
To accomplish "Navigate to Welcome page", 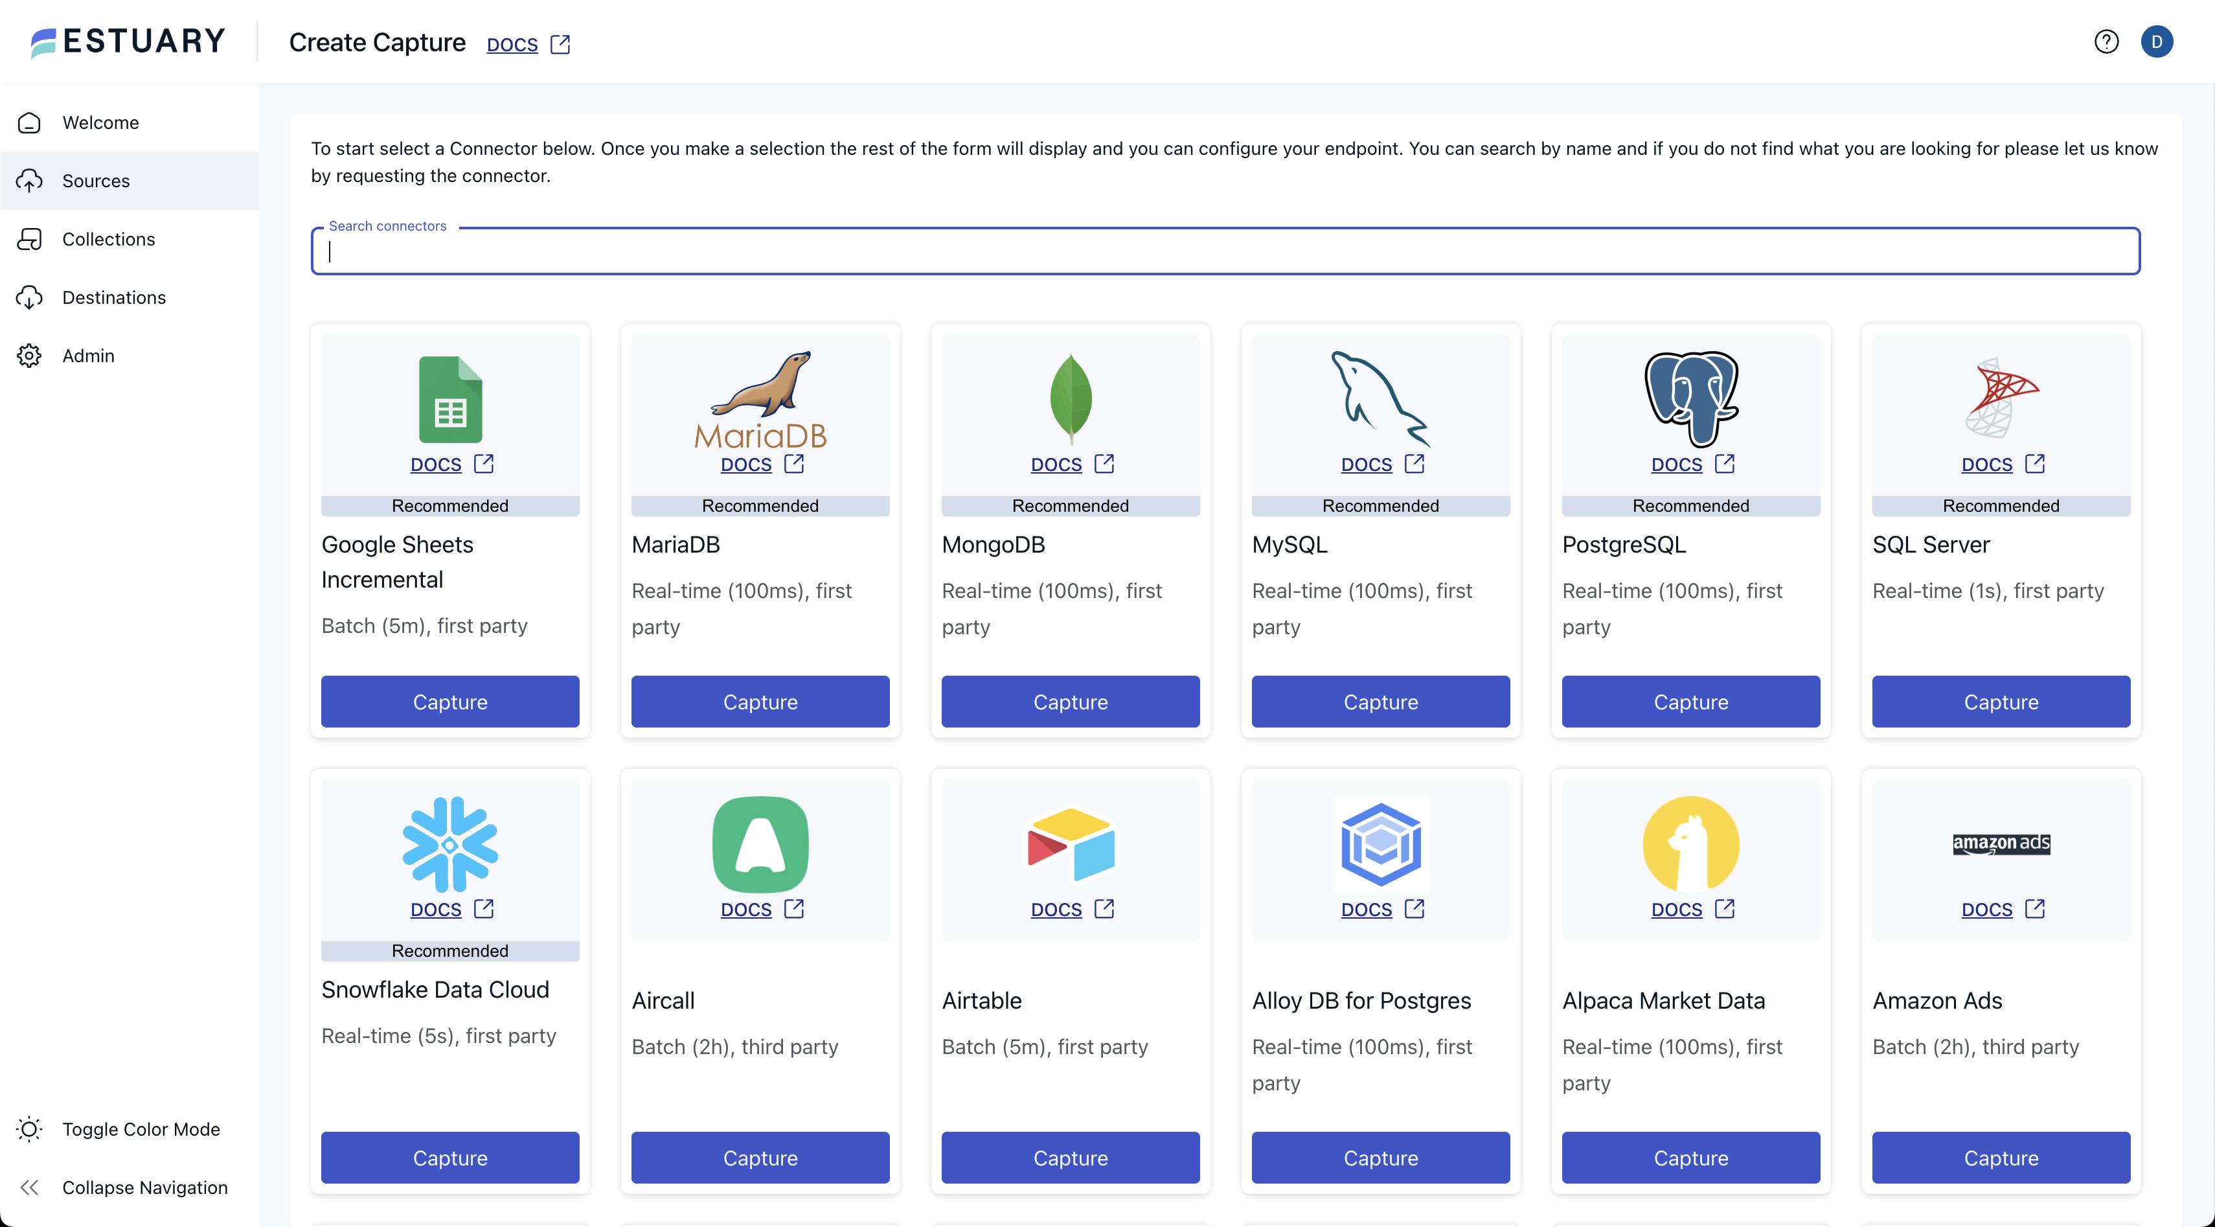I will coord(100,122).
